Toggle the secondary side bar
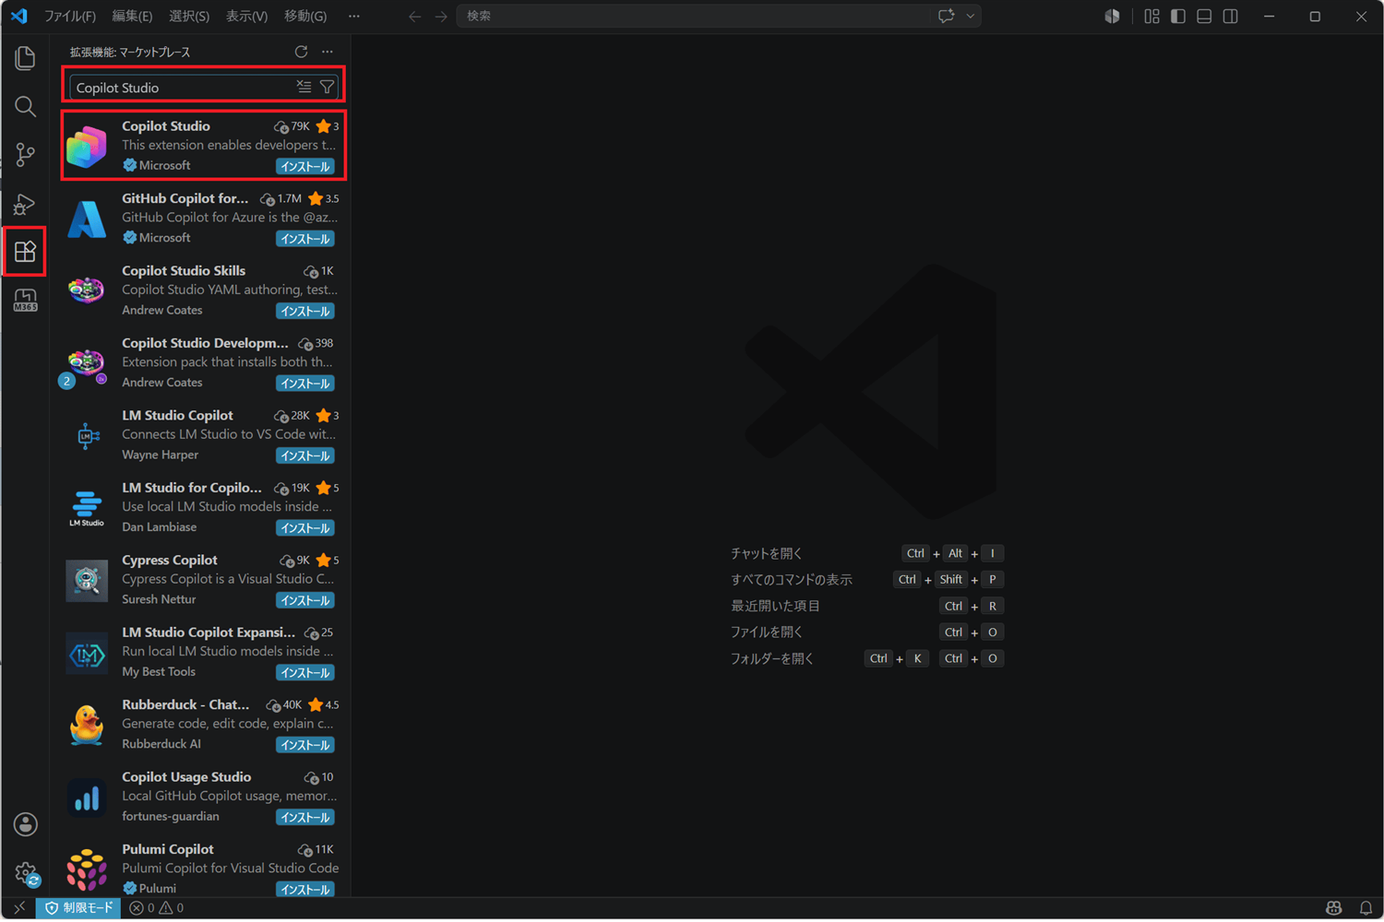Viewport: 1384px width, 922px height. [1231, 17]
